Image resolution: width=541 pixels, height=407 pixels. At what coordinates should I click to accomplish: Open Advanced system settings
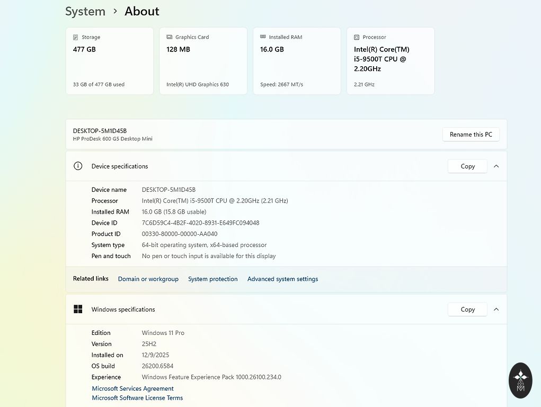click(x=282, y=279)
